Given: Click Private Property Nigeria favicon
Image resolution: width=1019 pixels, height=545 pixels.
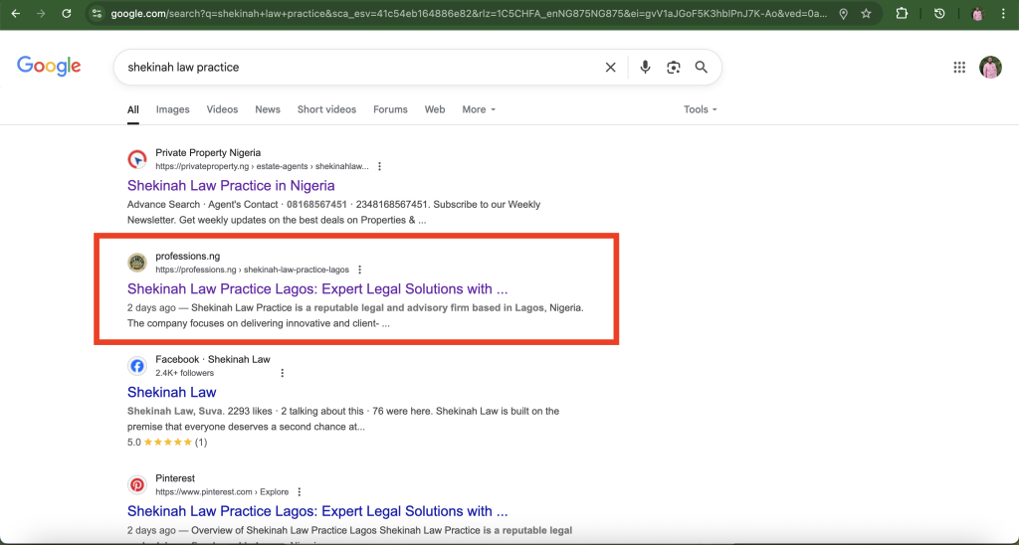Looking at the screenshot, I should [137, 159].
